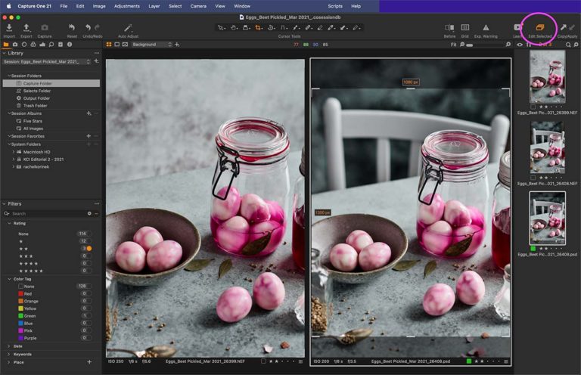Viewport: 581px width, 375px height.
Task: Click the Redo arrow
Action: tap(97, 27)
